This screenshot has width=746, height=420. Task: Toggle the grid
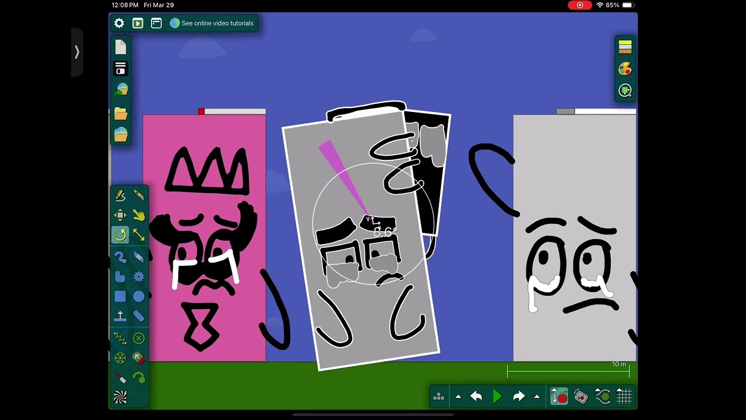624,397
